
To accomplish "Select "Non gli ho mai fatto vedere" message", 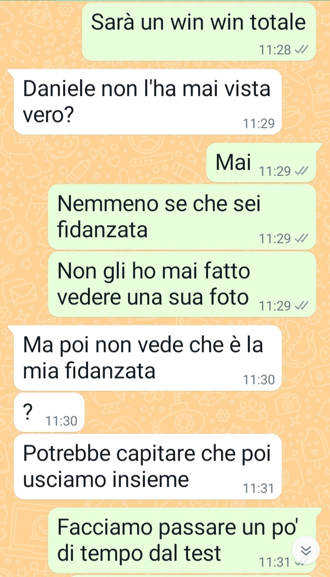I will pyautogui.click(x=182, y=284).
